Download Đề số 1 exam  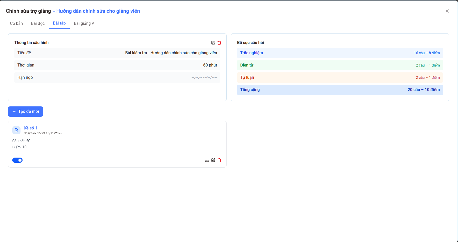pyautogui.click(x=207, y=160)
